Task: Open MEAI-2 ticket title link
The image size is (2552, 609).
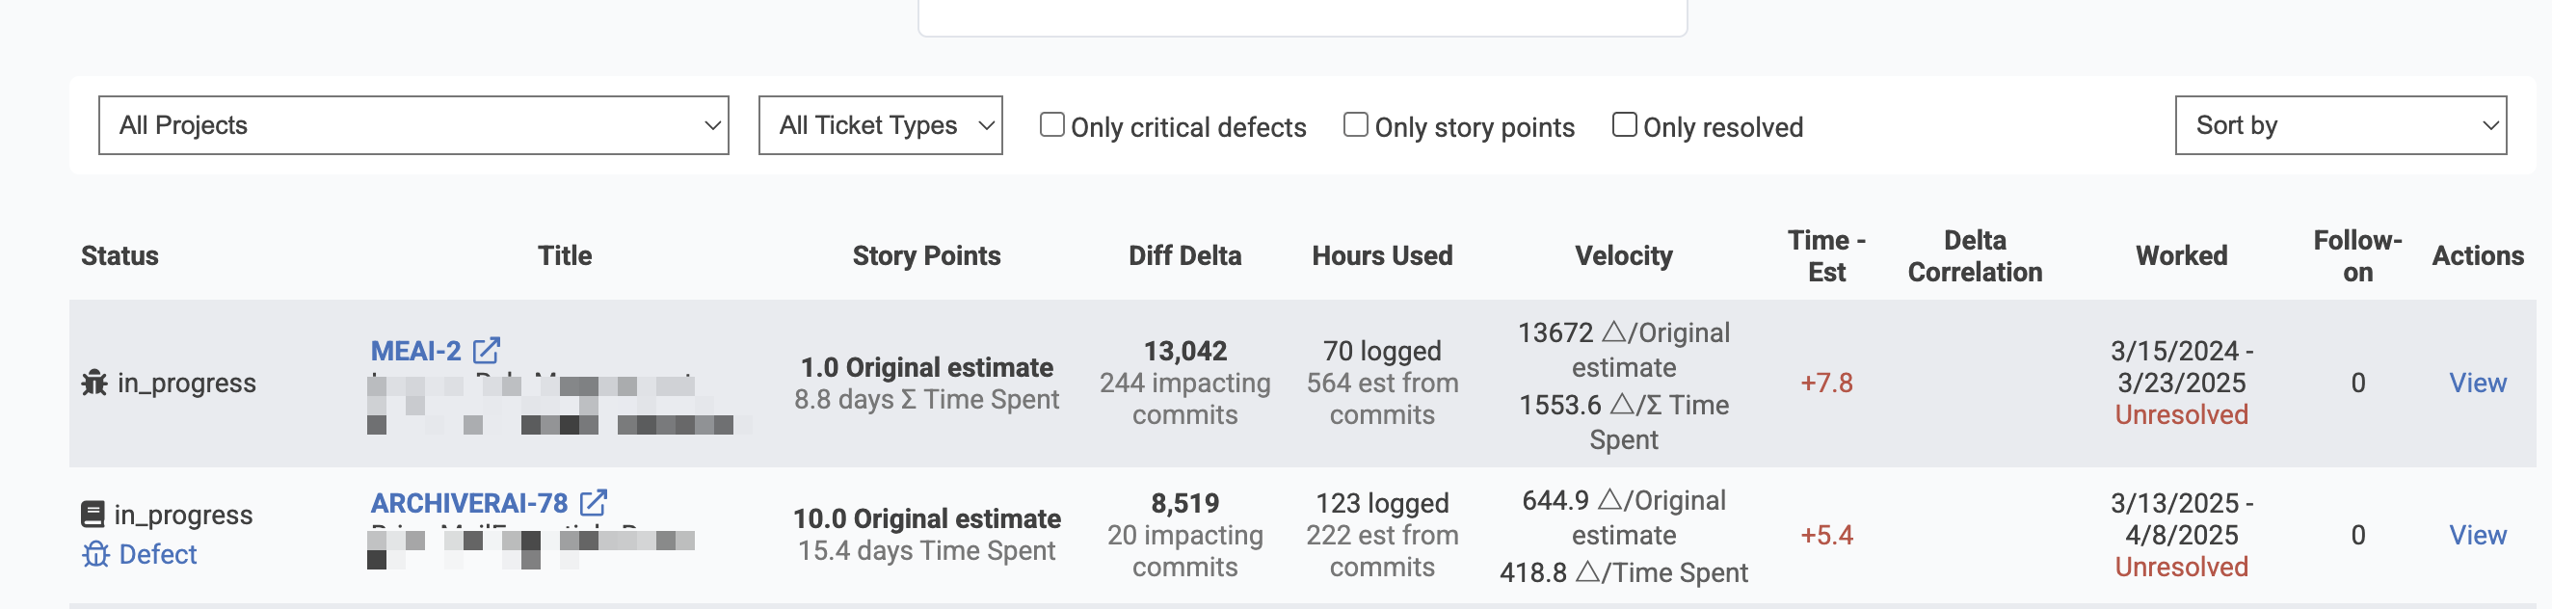Action: (x=416, y=351)
